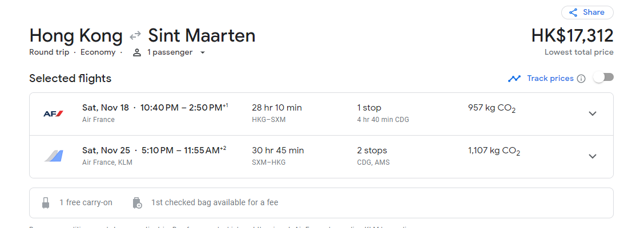The width and height of the screenshot is (632, 228).
Task: Click the 957 kg CO2 emissions label
Action: 492,108
